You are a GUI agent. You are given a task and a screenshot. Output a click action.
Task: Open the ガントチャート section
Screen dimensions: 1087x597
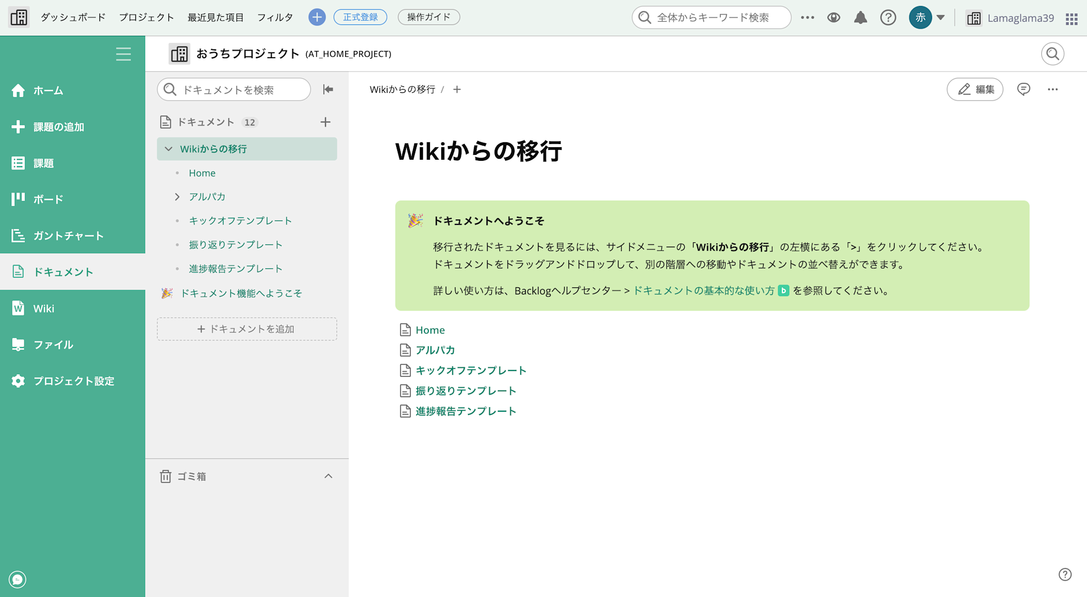(x=68, y=235)
